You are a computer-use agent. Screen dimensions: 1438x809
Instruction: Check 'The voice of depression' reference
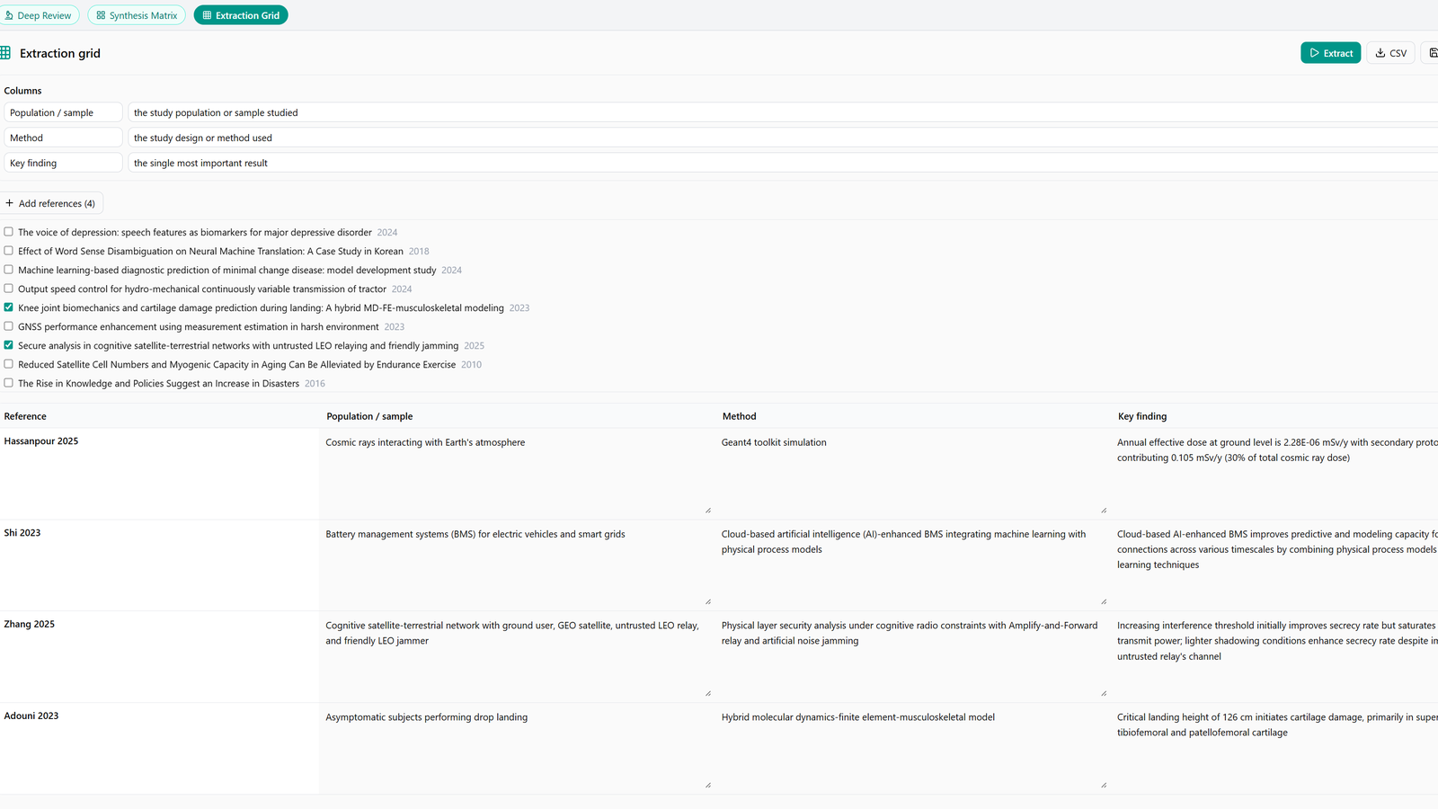tap(8, 232)
